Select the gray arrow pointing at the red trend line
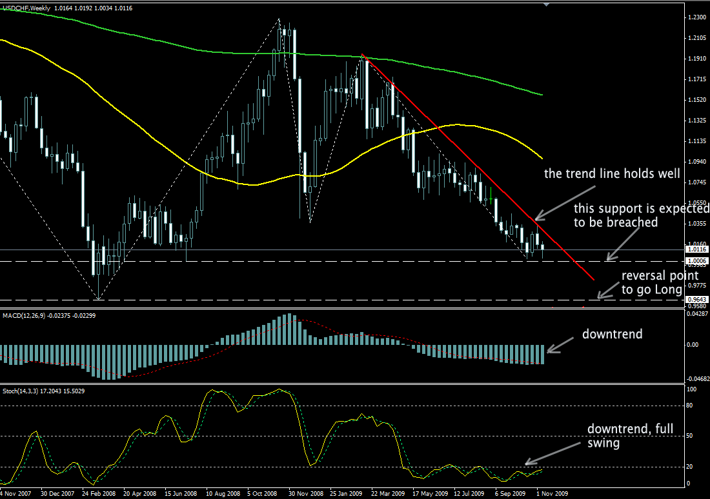The image size is (710, 499). (564, 201)
